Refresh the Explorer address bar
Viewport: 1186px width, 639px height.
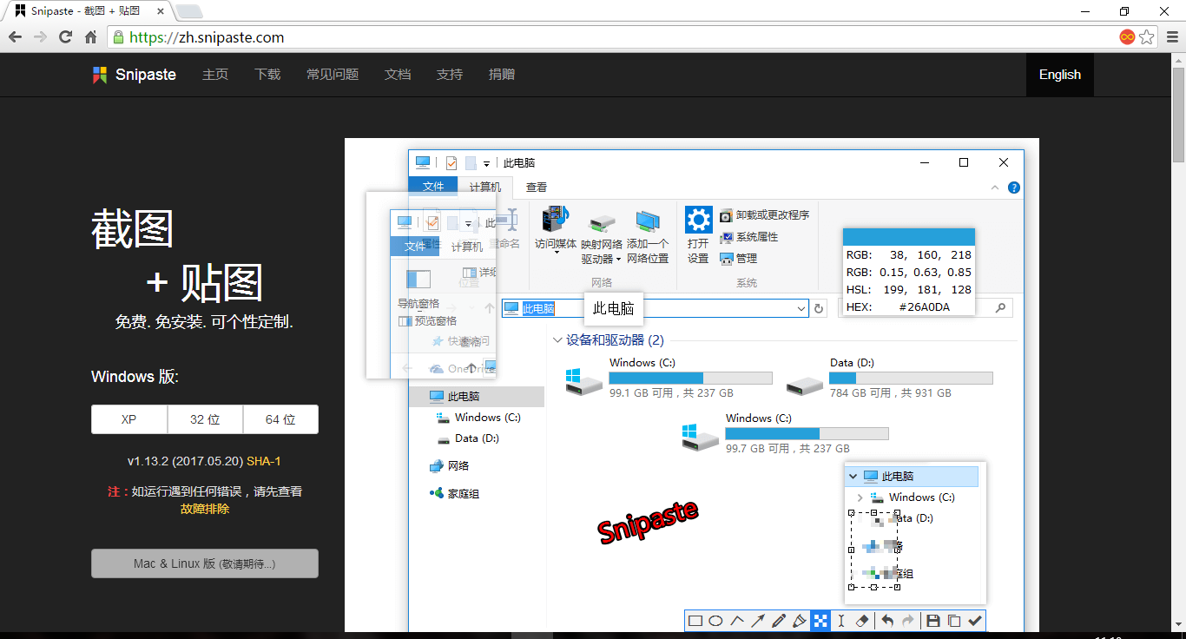tap(819, 308)
